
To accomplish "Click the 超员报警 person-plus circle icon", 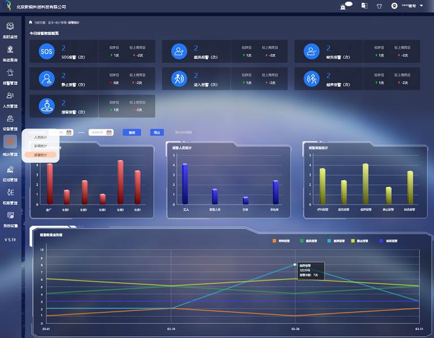I will tap(179, 51).
